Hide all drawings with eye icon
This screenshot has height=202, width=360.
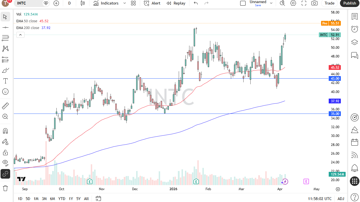5,163
